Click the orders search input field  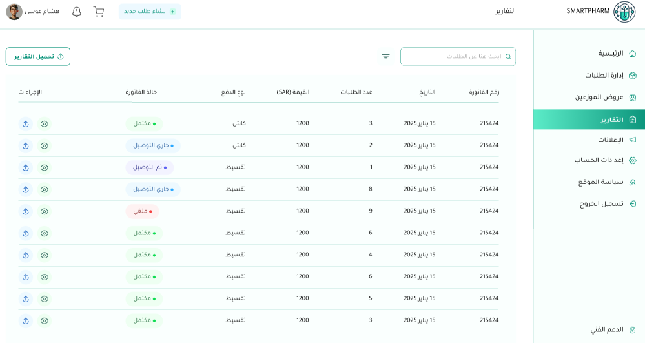(458, 57)
